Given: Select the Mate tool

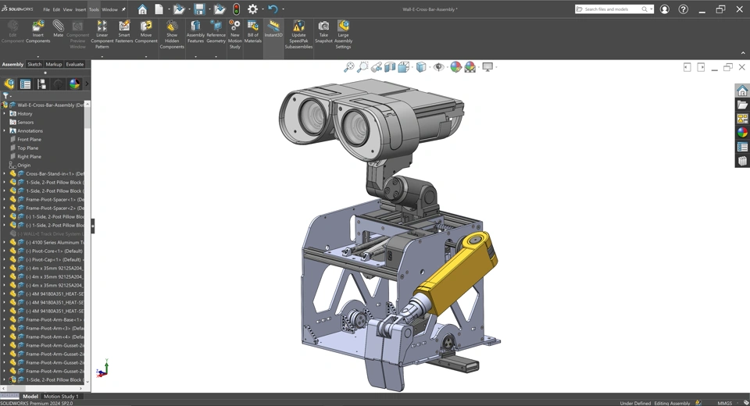Looking at the screenshot, I should pos(58,29).
